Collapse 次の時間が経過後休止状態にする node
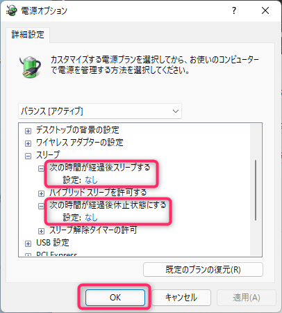Viewport: 282px width, 313px height. (41, 206)
